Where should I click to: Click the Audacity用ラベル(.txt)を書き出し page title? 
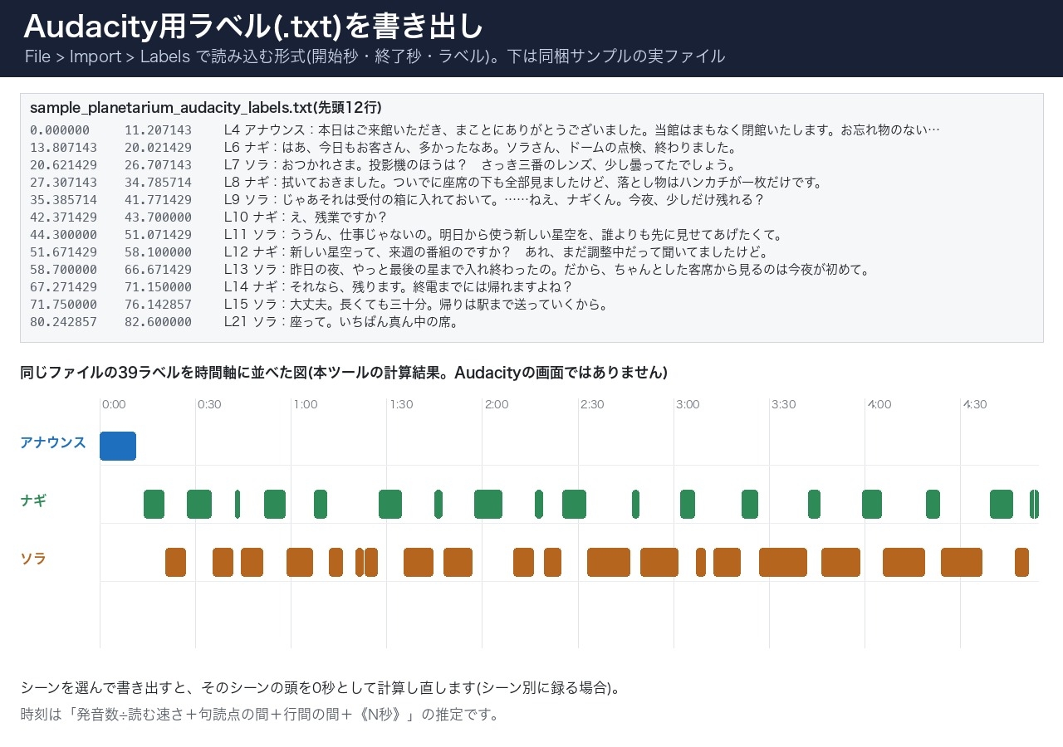253,27
